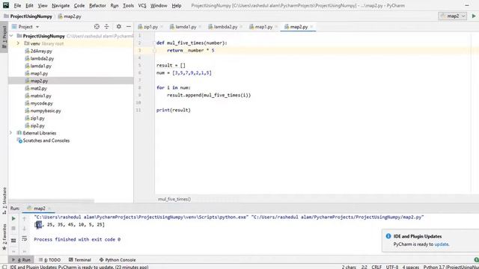Click the update link in notification
This screenshot has width=479, height=269.
442,244
